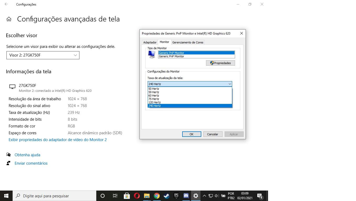
Task: Go back with the arrow icon
Action: pyautogui.click(x=6, y=4)
